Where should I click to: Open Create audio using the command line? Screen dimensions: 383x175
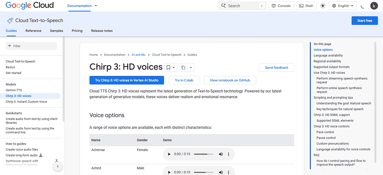[30, 131]
